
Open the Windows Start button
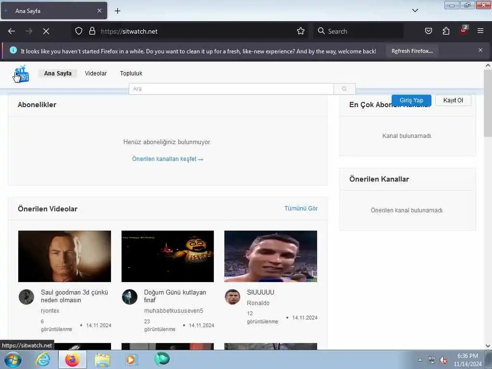coord(12,359)
